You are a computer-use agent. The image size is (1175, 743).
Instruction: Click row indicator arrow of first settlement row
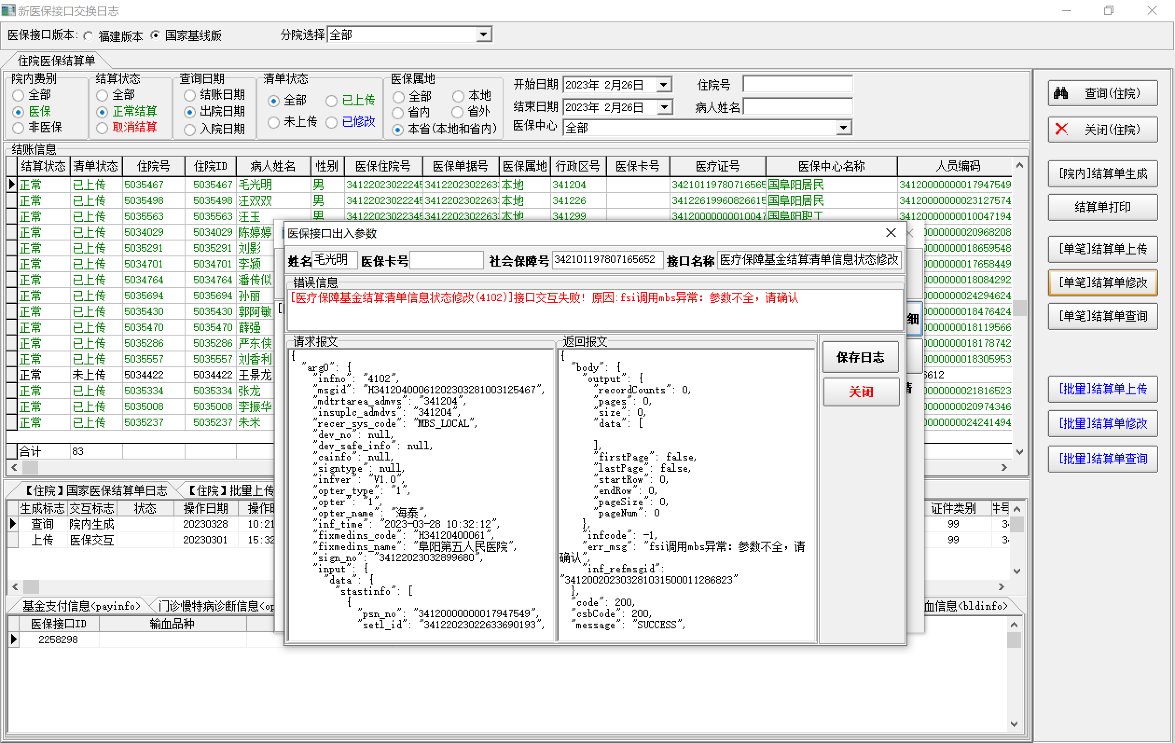(x=12, y=185)
